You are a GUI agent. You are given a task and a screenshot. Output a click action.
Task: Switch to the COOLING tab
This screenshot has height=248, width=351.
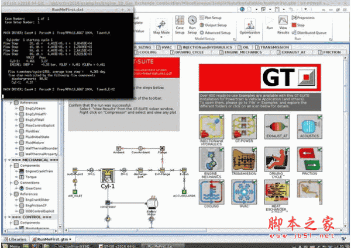pyautogui.click(x=146, y=53)
